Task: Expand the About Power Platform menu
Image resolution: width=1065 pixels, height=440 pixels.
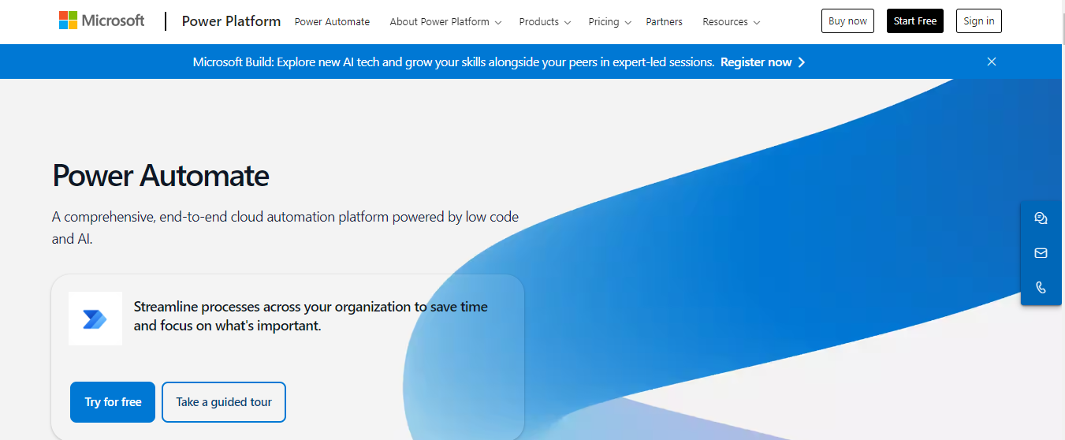Action: point(445,22)
